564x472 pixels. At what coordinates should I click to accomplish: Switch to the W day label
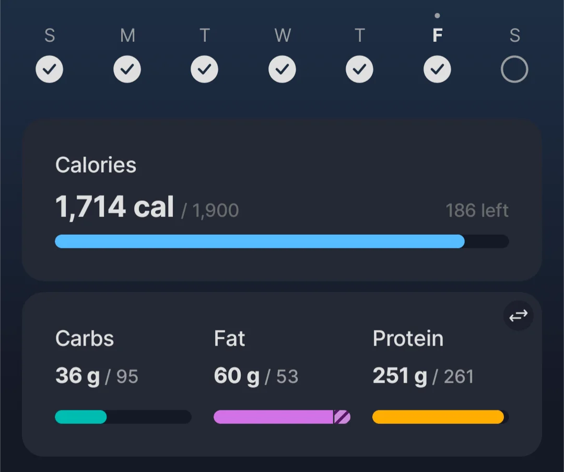(283, 36)
